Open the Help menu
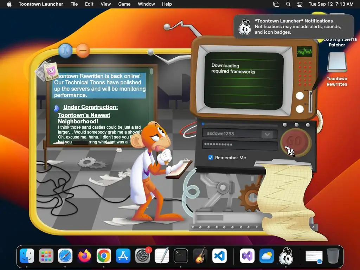The image size is (360, 270). 167,4
